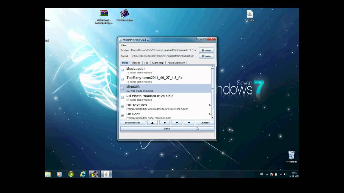This screenshot has width=344, height=193.
Task: Open the Patch Summary tab
Action: (176, 63)
